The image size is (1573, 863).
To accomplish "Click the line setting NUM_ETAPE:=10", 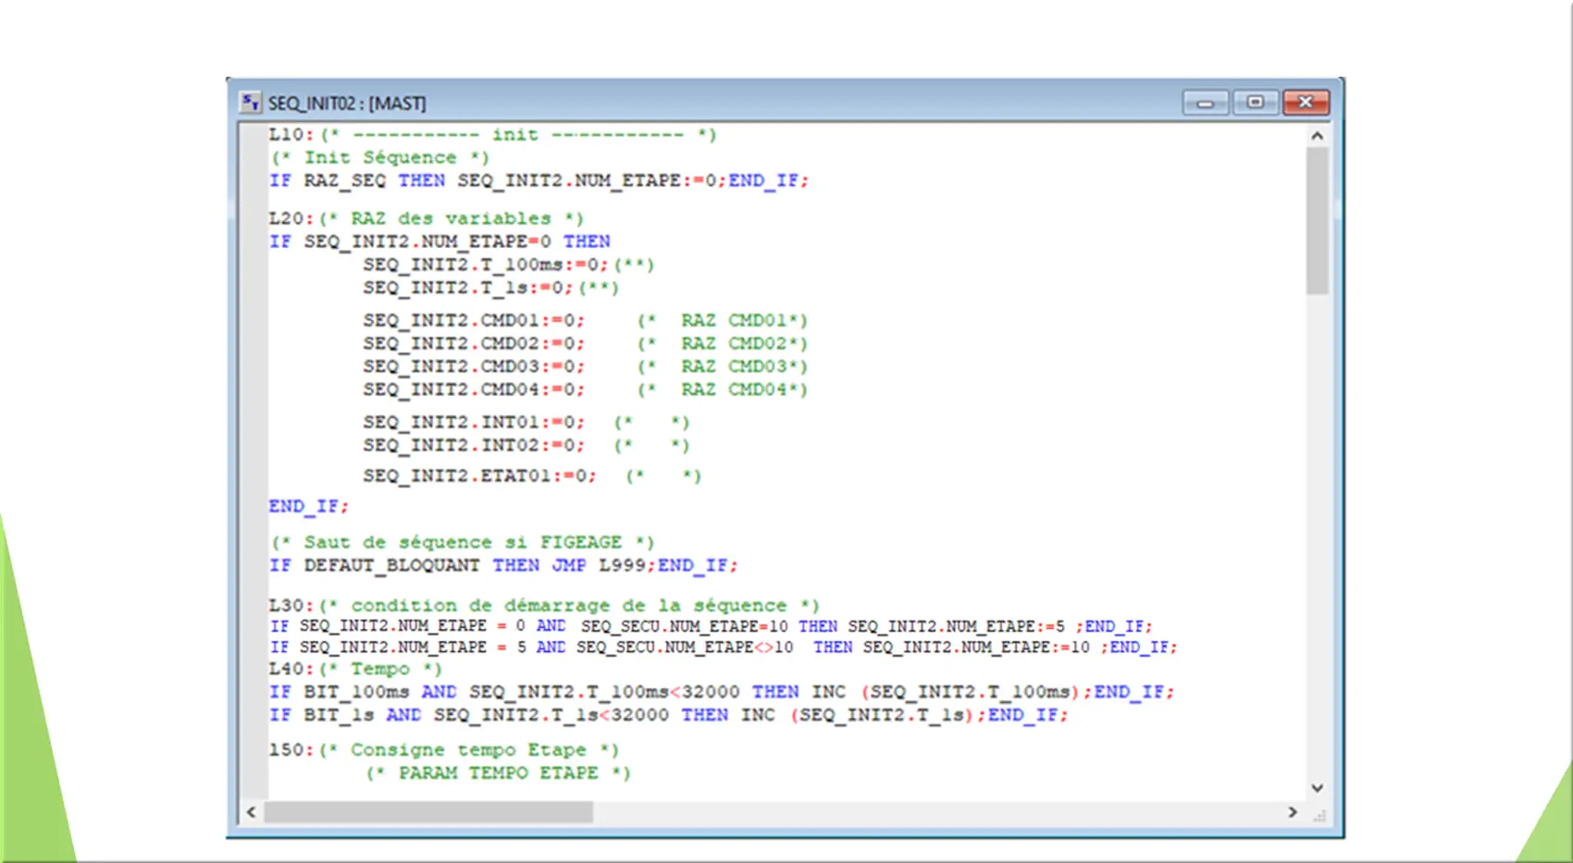I will [x=724, y=647].
